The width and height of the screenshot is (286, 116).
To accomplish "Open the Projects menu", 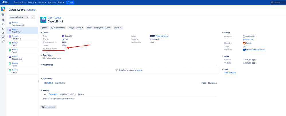I will (x=32, y=3).
